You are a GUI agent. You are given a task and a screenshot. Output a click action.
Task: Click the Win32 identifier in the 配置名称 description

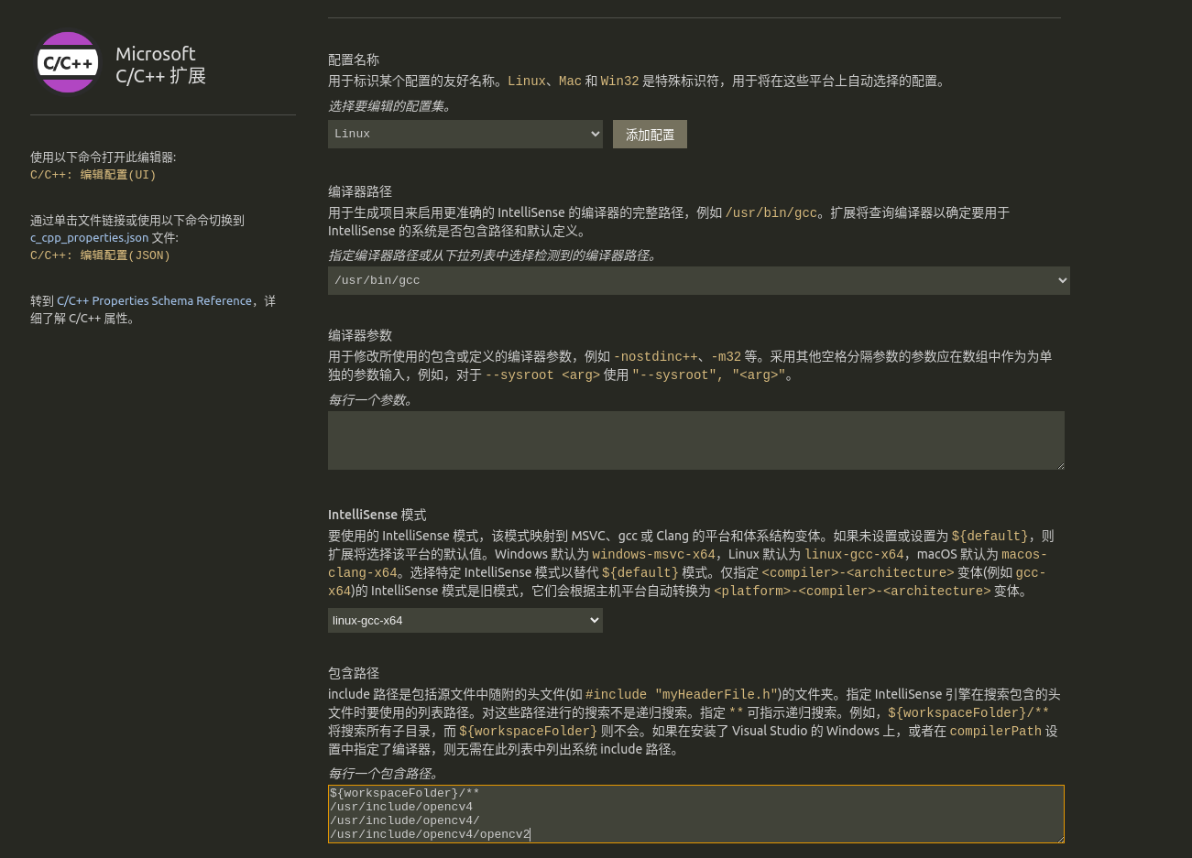(x=619, y=81)
